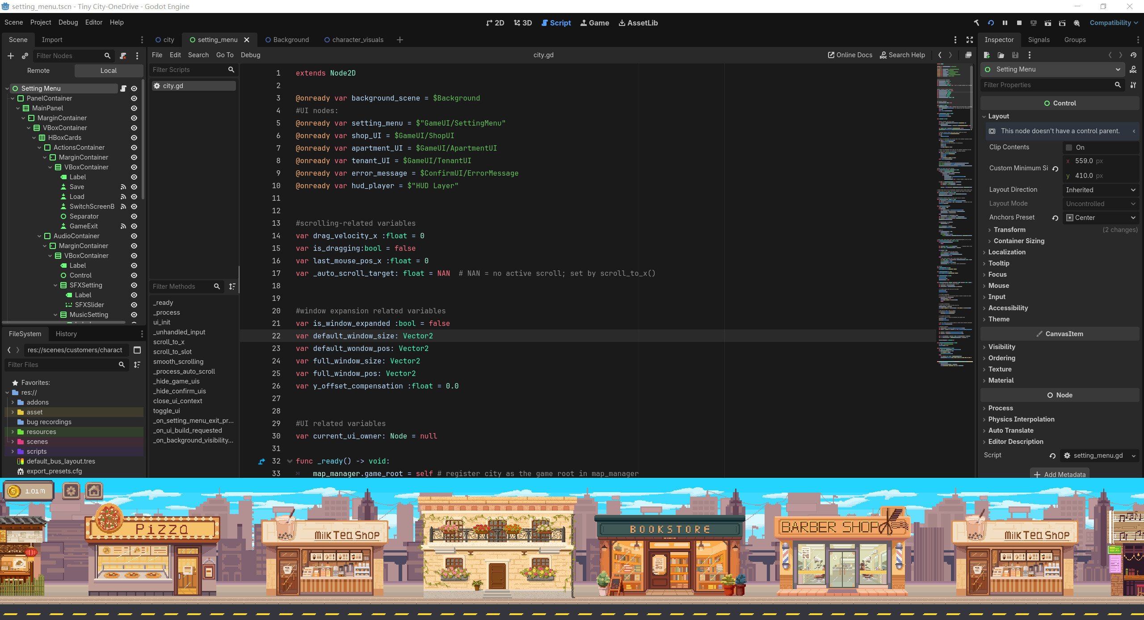Click the FileSystem sort files icon
The height and width of the screenshot is (620, 1144).
(137, 365)
